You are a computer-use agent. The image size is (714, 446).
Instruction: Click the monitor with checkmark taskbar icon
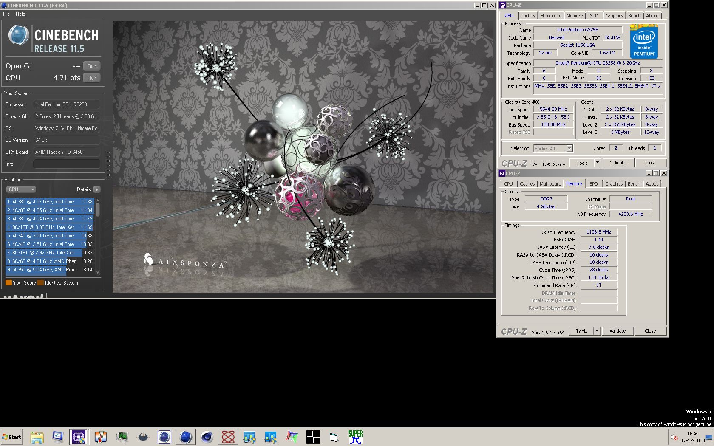(x=58, y=437)
